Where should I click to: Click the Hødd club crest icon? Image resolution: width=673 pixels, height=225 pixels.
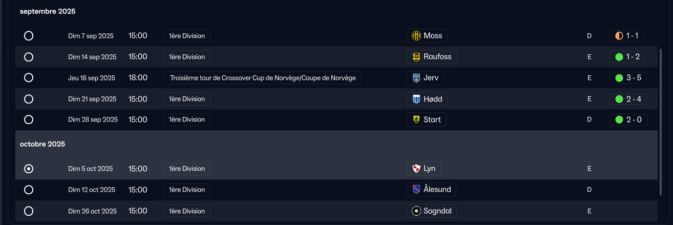[417, 99]
